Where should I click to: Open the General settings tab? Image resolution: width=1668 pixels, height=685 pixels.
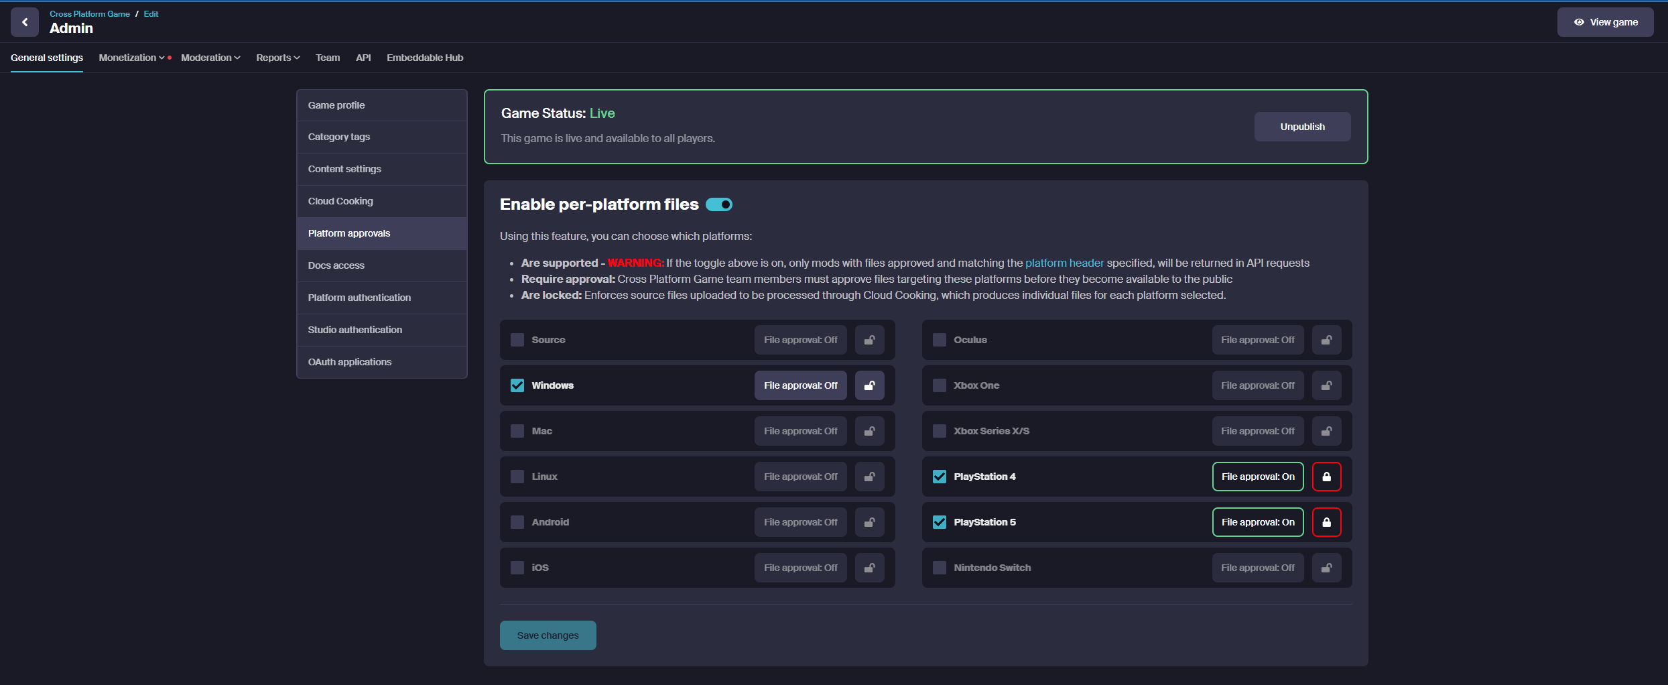pos(47,58)
